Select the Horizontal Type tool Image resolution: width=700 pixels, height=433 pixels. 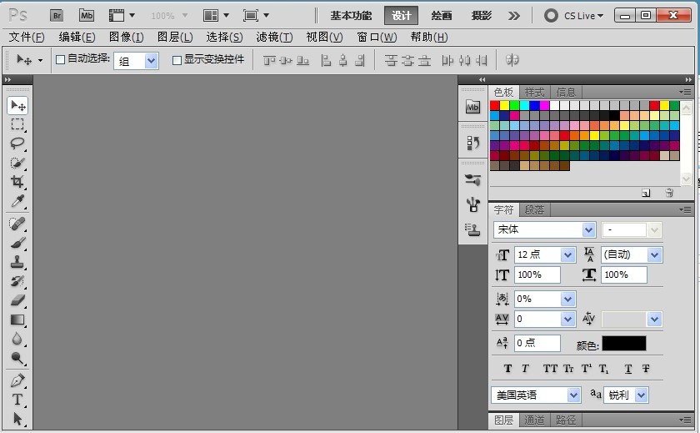click(x=17, y=400)
